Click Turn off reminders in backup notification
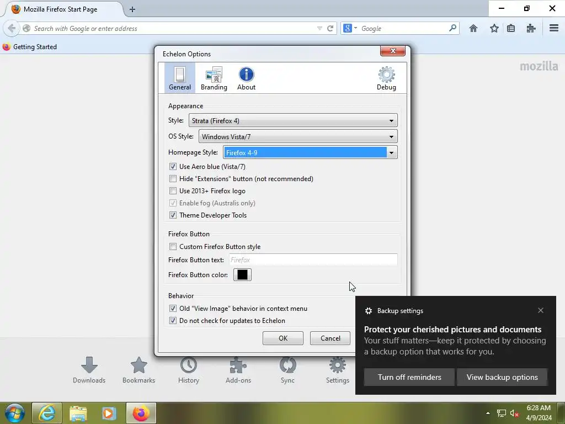This screenshot has width=565, height=424. 409,377
